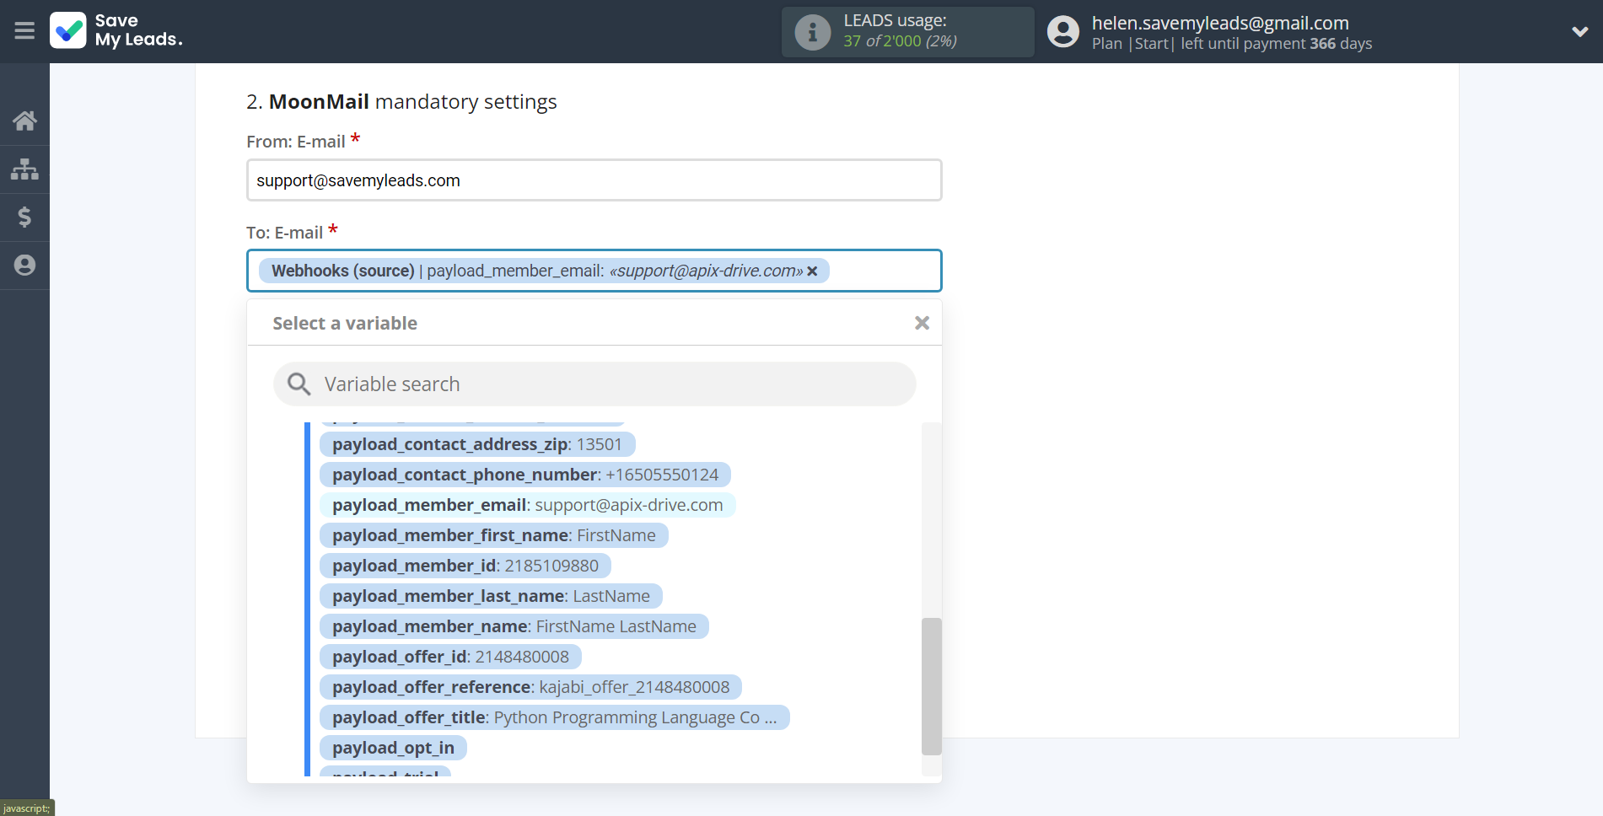The image size is (1603, 816).
Task: Click the search magnifier icon
Action: click(299, 384)
